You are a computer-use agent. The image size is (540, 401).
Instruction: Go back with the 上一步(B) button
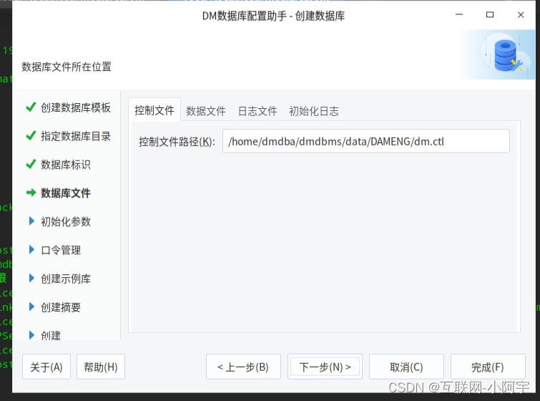243,367
